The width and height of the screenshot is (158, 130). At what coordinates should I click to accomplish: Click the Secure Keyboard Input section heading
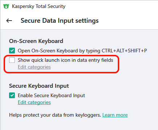pos(39,86)
